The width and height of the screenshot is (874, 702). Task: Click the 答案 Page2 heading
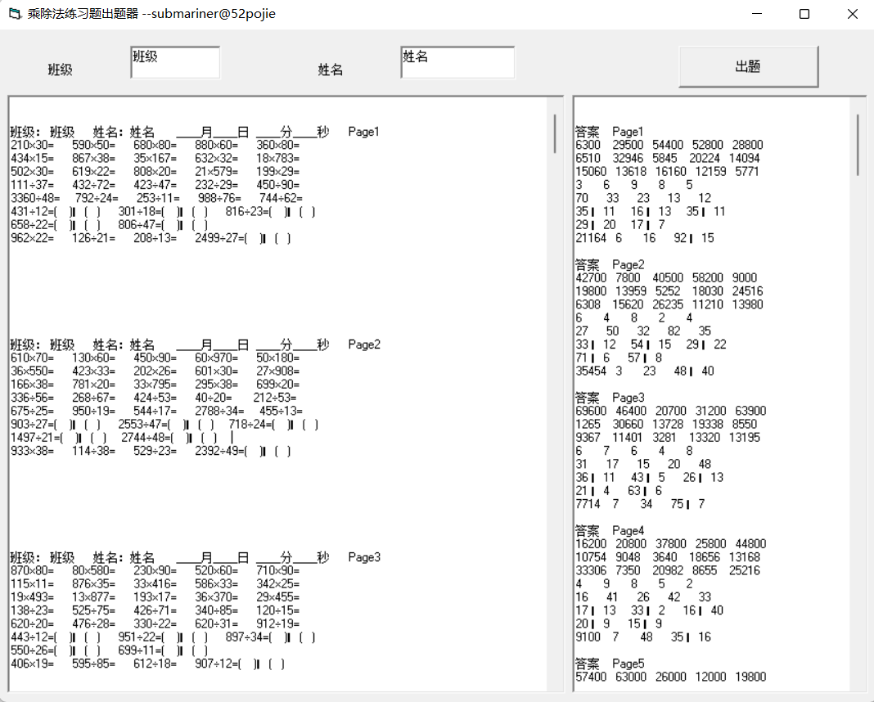(x=610, y=264)
